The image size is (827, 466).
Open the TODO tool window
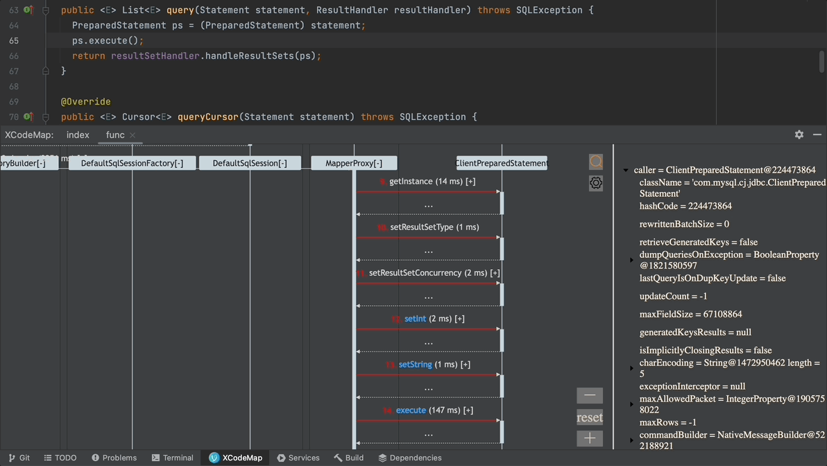click(60, 458)
